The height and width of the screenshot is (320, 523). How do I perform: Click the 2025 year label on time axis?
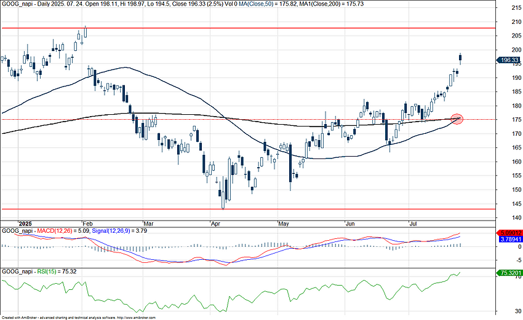tap(25, 224)
